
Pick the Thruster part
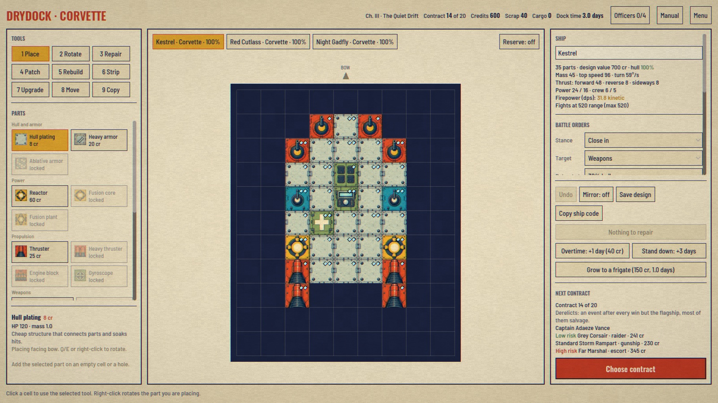coord(40,252)
